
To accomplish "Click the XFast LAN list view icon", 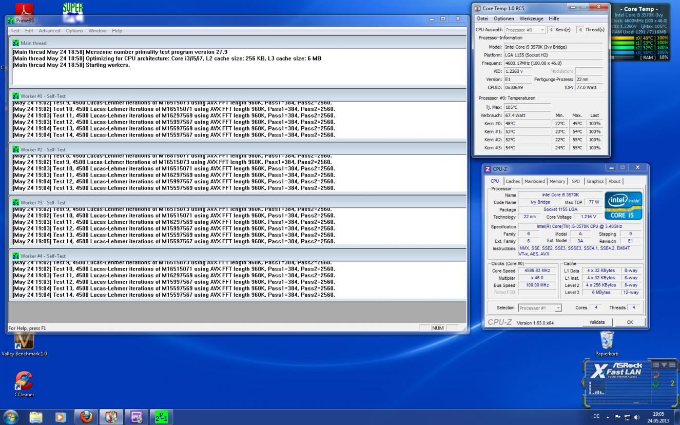I will pyautogui.click(x=672, y=364).
